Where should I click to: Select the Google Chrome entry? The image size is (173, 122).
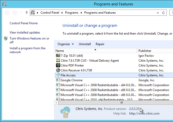coord(72,80)
